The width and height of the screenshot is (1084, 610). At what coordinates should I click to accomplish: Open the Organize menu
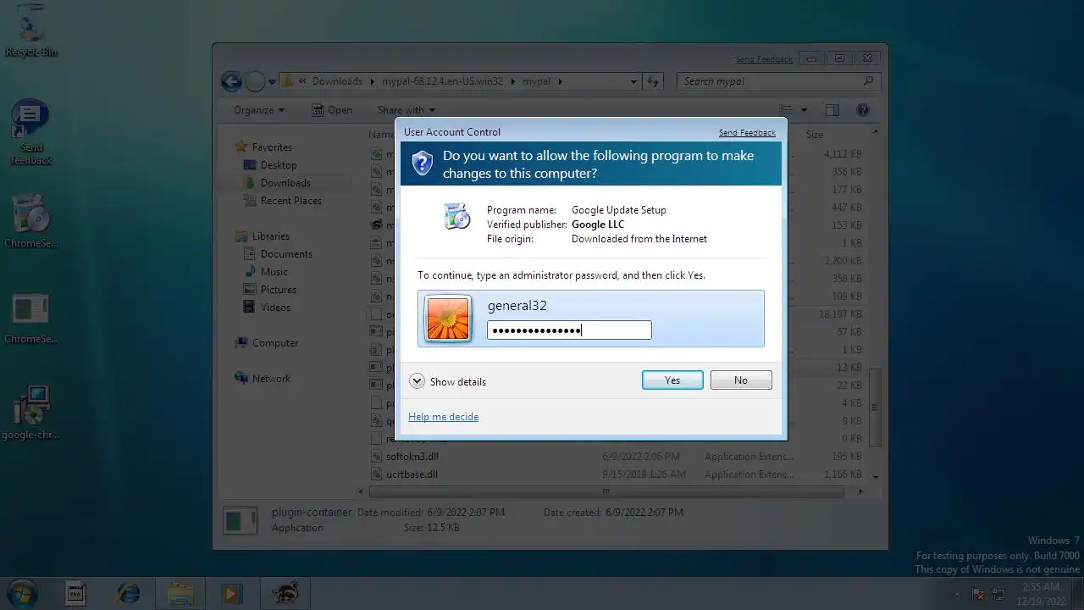click(x=259, y=110)
